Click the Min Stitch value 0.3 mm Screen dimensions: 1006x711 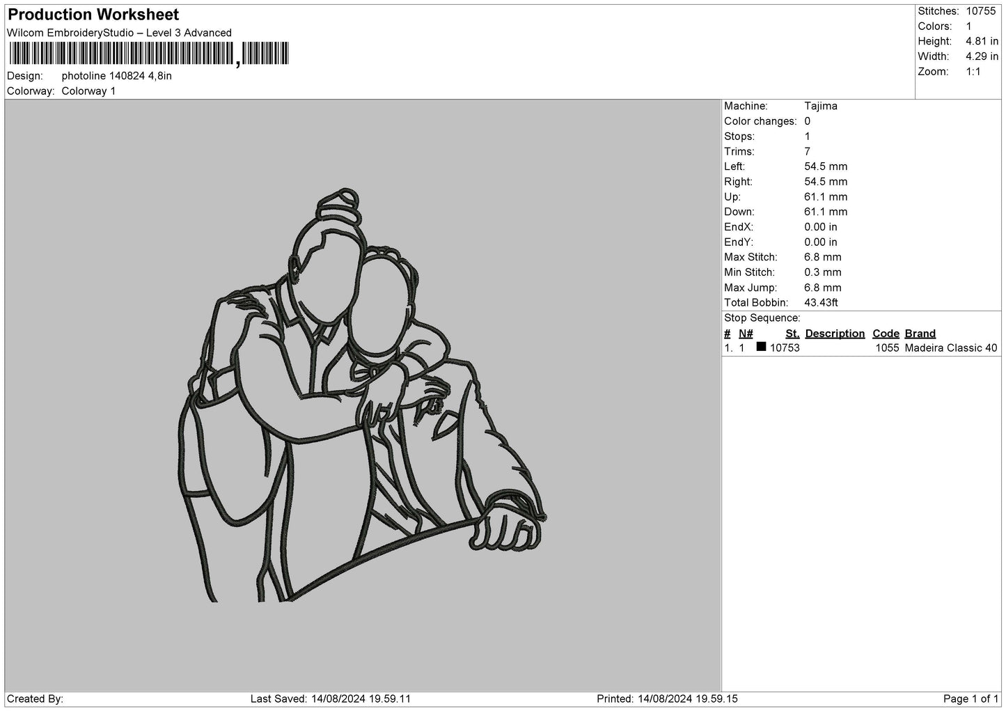[823, 272]
